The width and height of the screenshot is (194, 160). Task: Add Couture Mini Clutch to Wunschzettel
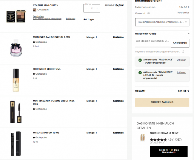tap(47, 19)
